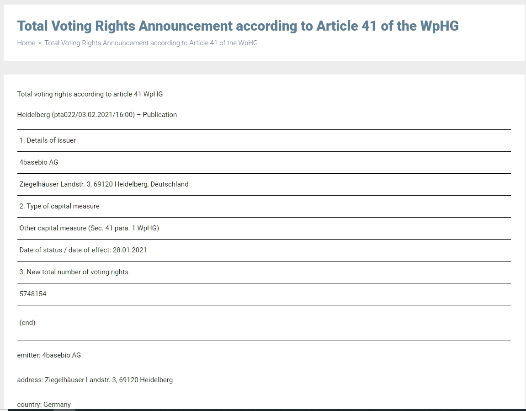Click the Ziegelhäuser Landstr. address table row
The height and width of the screenshot is (411, 526).
104,184
